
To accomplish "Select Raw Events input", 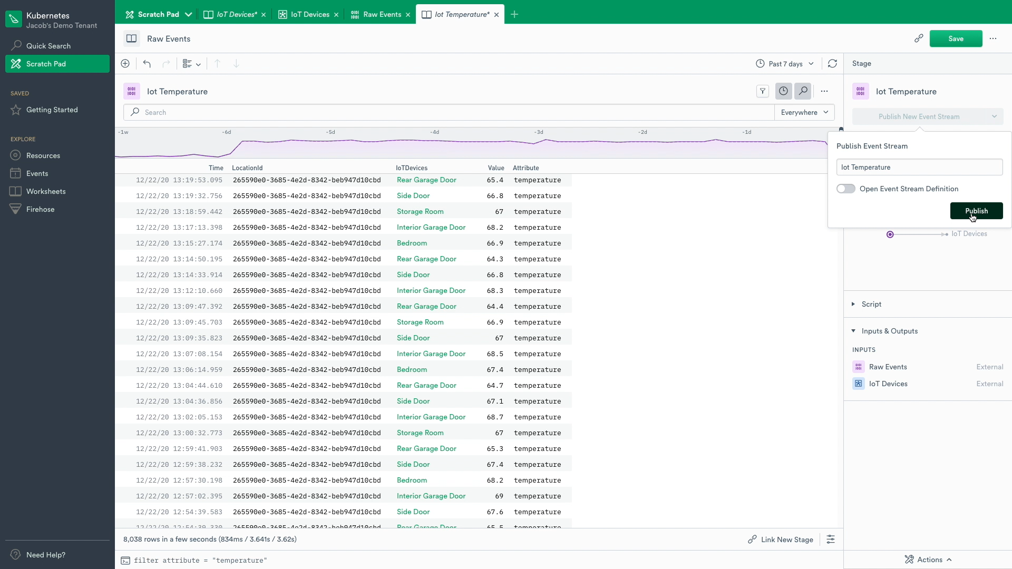I will point(928,367).
